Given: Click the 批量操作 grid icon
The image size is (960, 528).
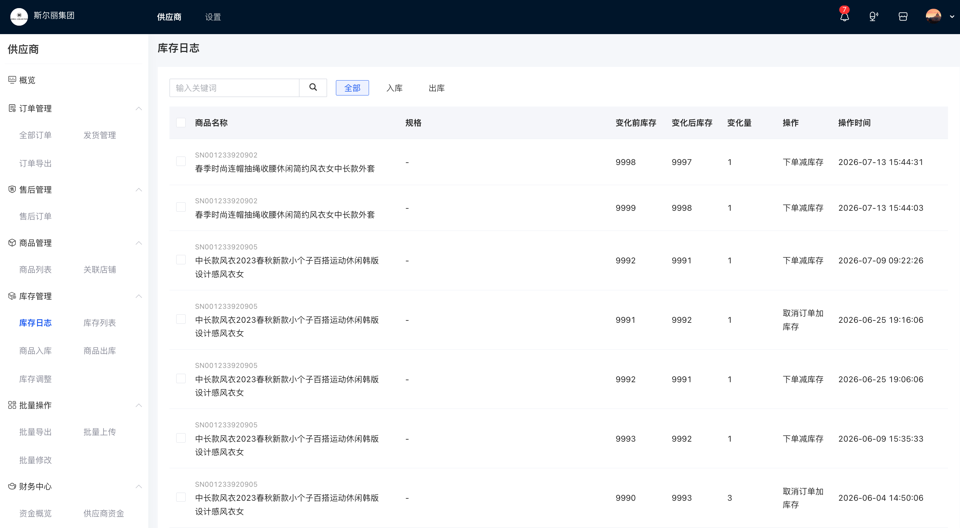Looking at the screenshot, I should tap(12, 405).
